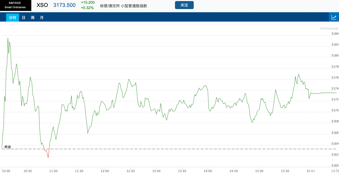Click the 3172 price axis label
This screenshot has height=175, width=339.
(x=335, y=99)
